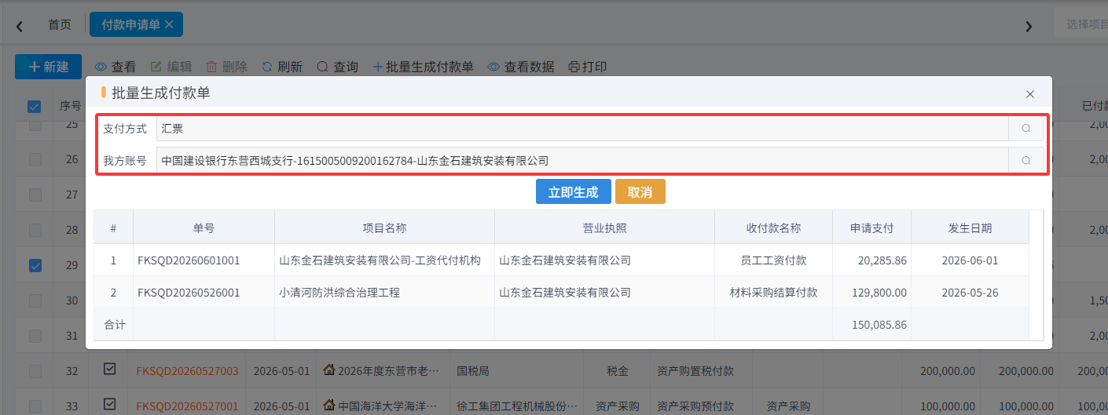Image resolution: width=1108 pixels, height=415 pixels.
Task: Close the 批量生成付款单 dialog
Action: coord(1030,94)
